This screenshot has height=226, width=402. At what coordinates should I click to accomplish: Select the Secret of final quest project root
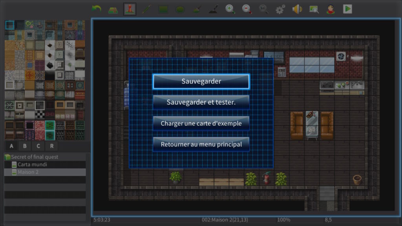coord(45,157)
